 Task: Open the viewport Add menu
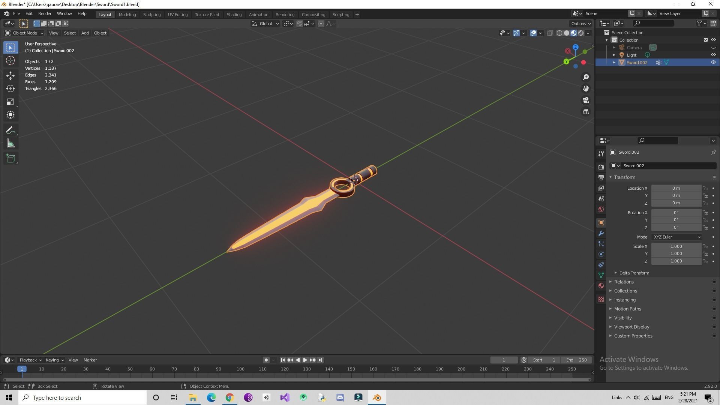tap(85, 33)
